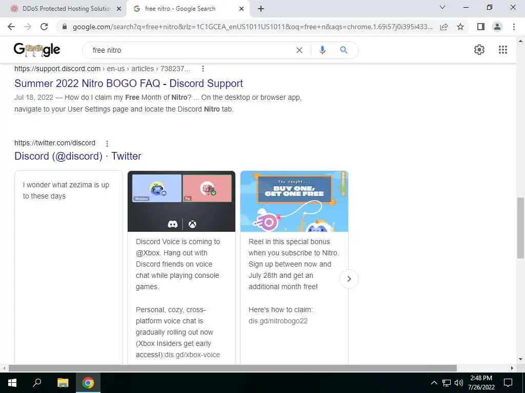Open Windows taskbar search

[x=37, y=383]
